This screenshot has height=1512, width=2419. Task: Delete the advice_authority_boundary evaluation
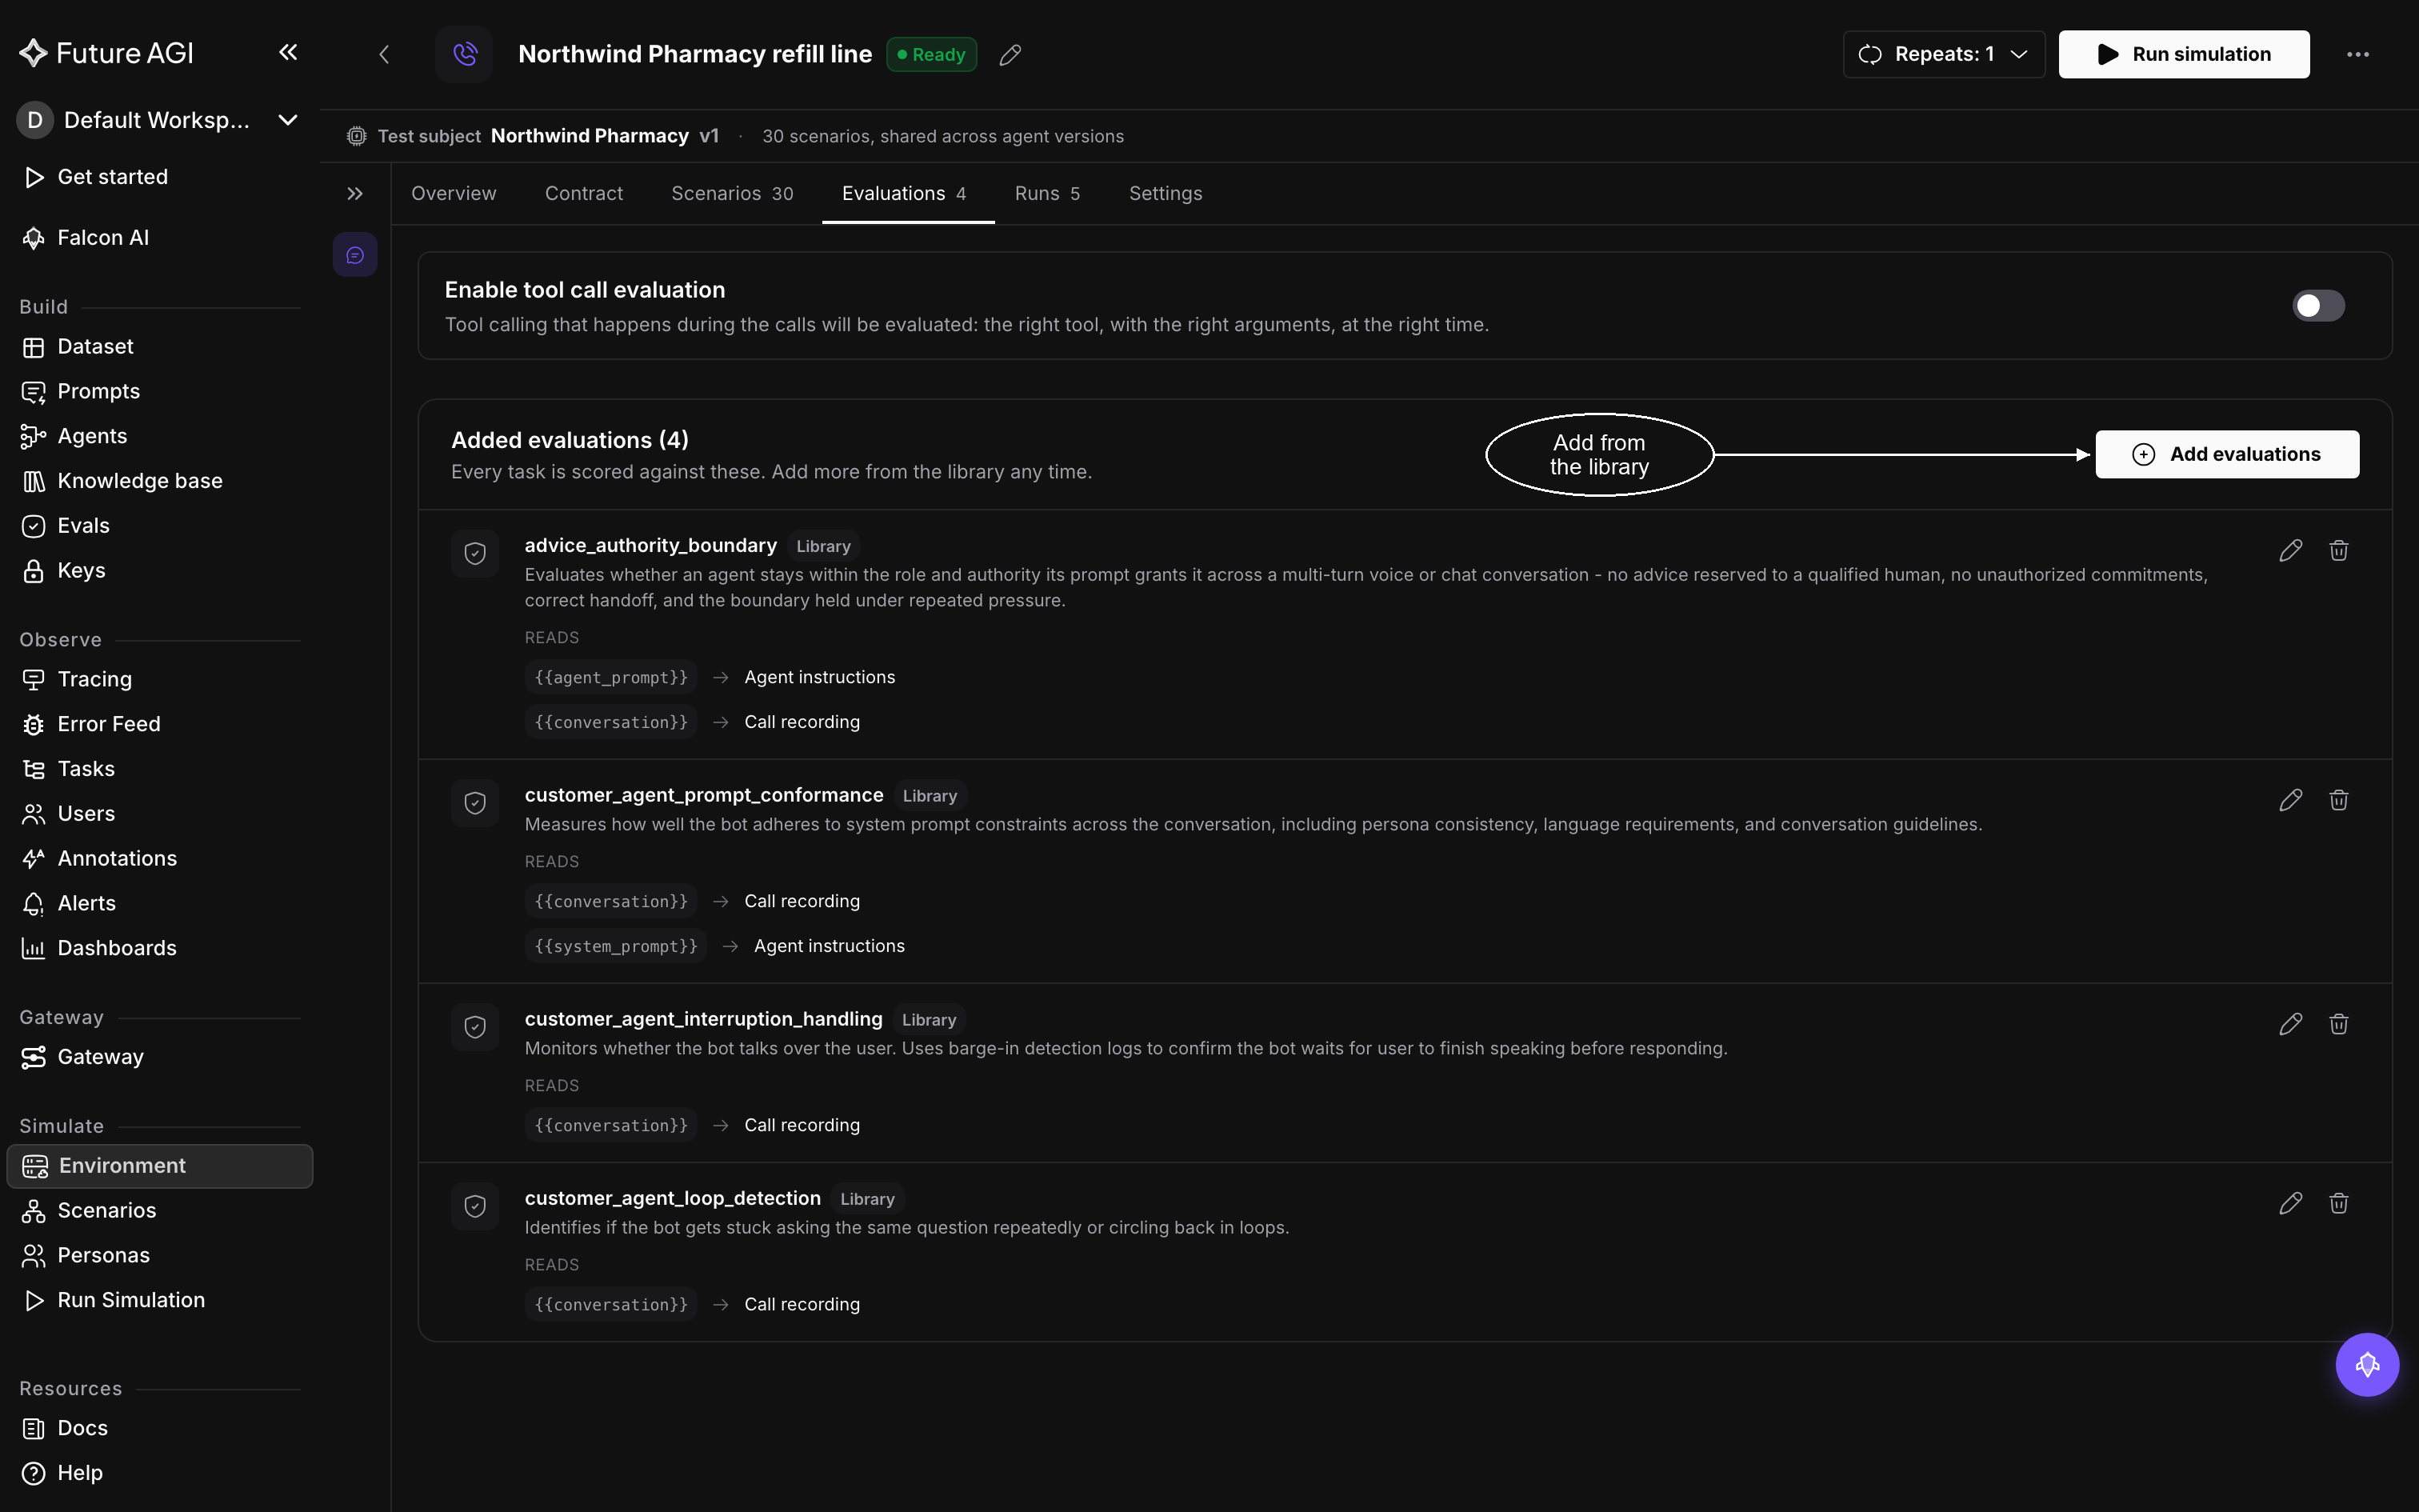pos(2338,550)
